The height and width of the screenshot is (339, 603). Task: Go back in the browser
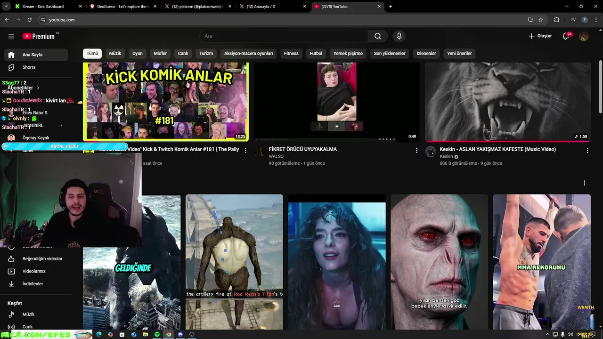point(7,20)
